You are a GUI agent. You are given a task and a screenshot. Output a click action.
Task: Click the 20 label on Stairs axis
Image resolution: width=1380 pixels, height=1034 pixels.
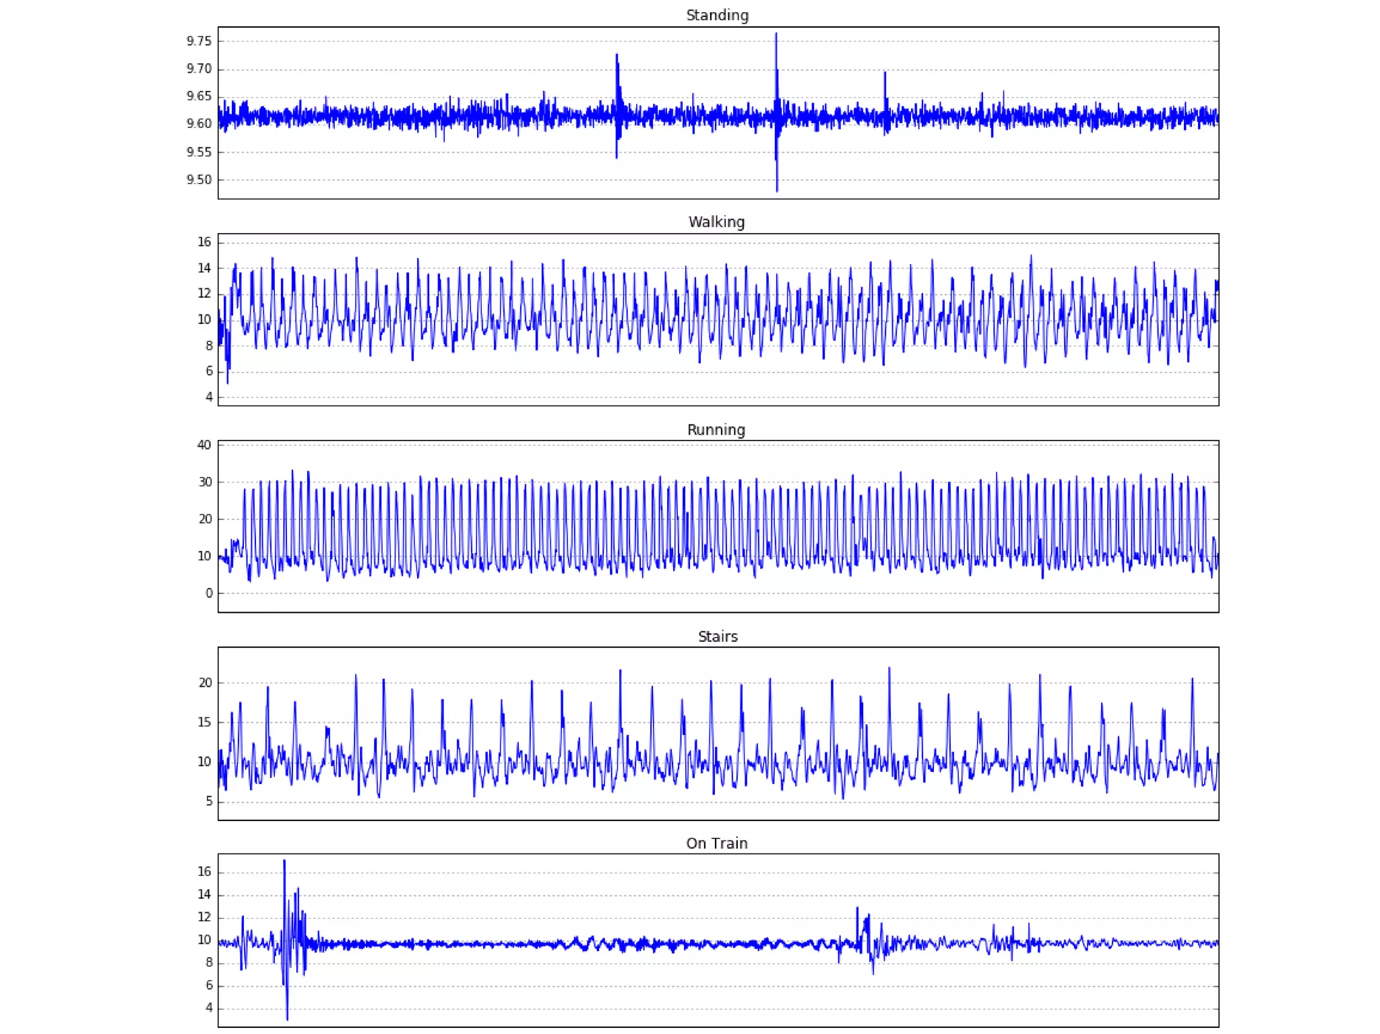(204, 683)
